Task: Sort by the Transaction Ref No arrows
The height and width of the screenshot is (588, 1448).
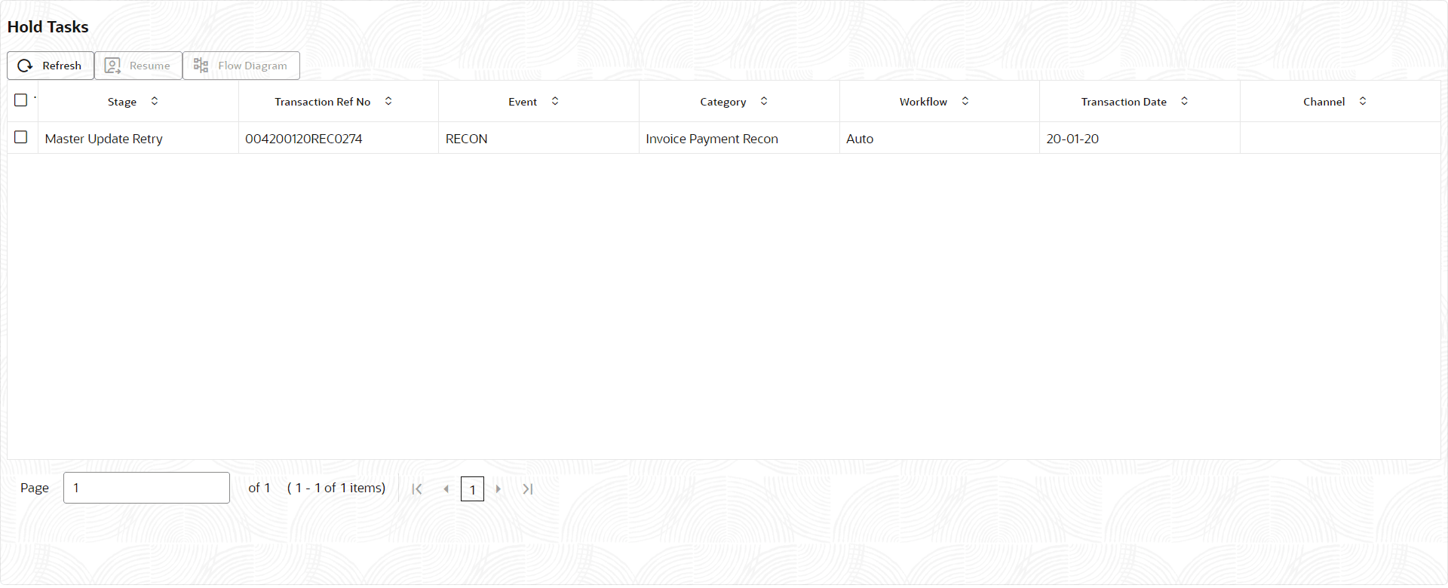Action: 388,101
